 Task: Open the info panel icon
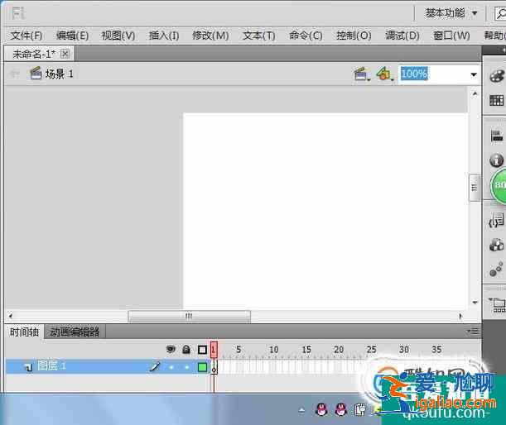tap(496, 160)
